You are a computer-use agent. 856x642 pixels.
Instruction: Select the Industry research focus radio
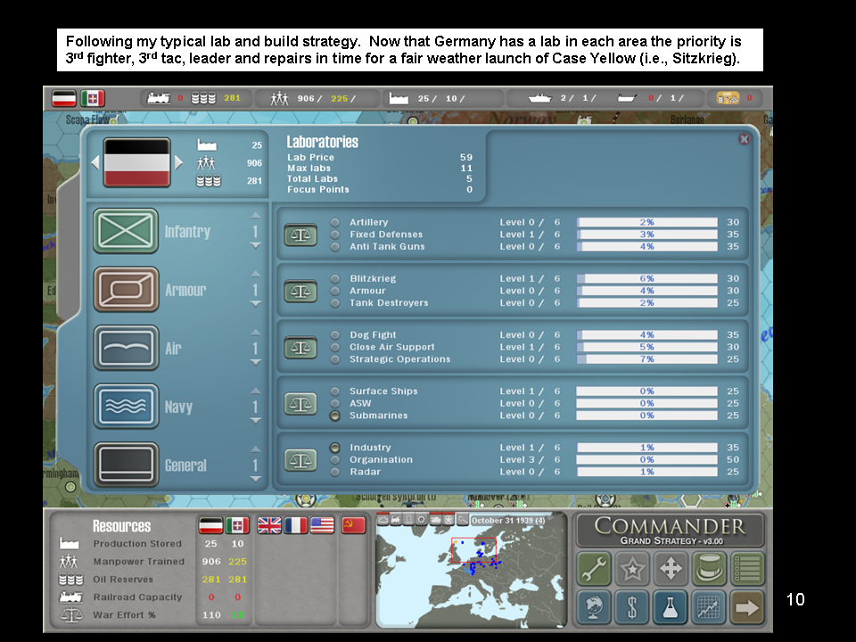(x=335, y=448)
